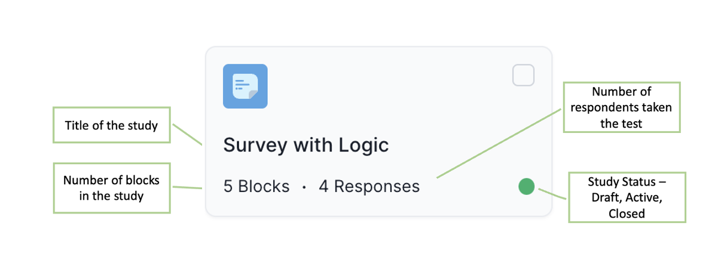The height and width of the screenshot is (260, 727).
Task: Click the green active status dot
Action: (526, 187)
